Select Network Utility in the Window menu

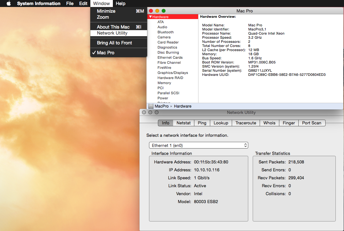point(119,33)
